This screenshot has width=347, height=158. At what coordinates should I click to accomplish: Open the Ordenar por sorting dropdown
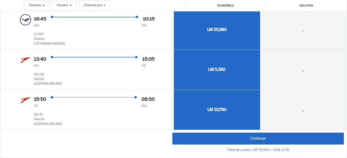click(94, 5)
